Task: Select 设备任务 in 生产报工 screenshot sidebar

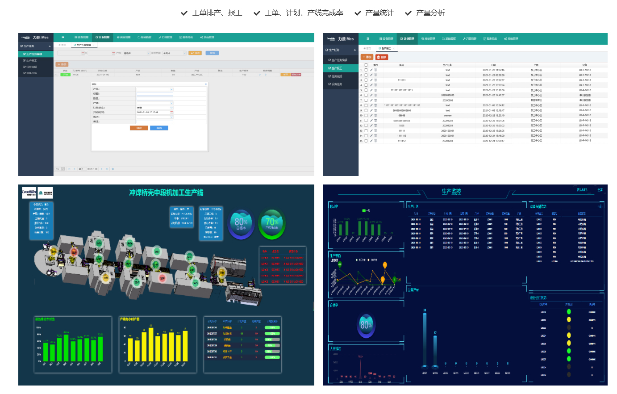Action: tap(335, 84)
